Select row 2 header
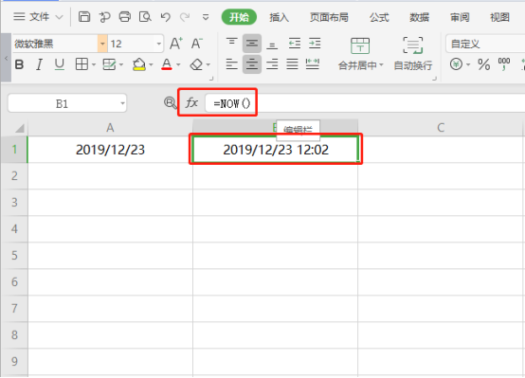Screen dimensions: 525x378 tap(14, 176)
